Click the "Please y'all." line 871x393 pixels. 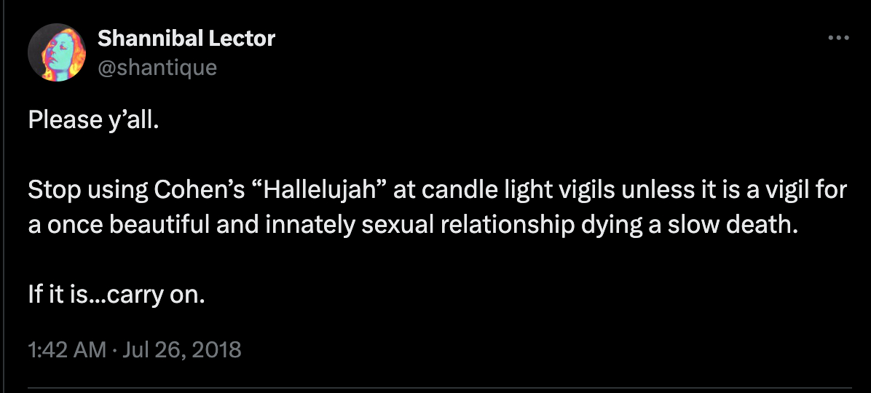click(x=93, y=119)
